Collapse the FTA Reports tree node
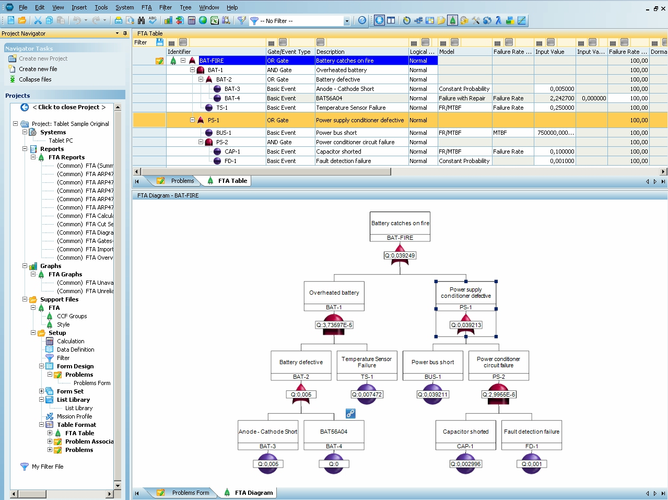668x500 pixels. [x=33, y=157]
